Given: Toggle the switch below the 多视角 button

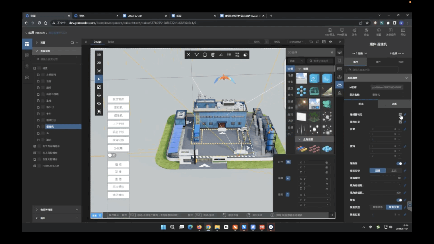Looking at the screenshot, I should click(x=112, y=156).
